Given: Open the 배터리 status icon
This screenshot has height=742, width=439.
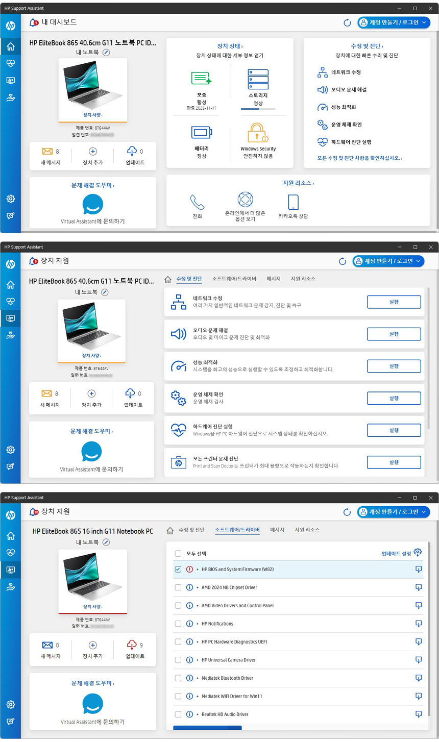Looking at the screenshot, I should point(201,133).
